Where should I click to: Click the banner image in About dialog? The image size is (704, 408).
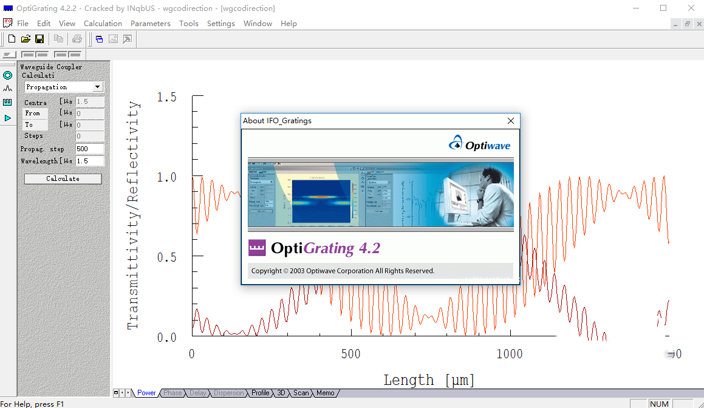[x=381, y=194]
